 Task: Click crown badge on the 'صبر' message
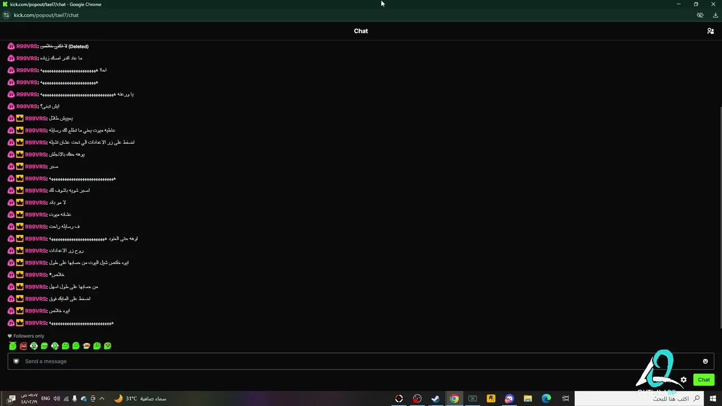point(20,166)
